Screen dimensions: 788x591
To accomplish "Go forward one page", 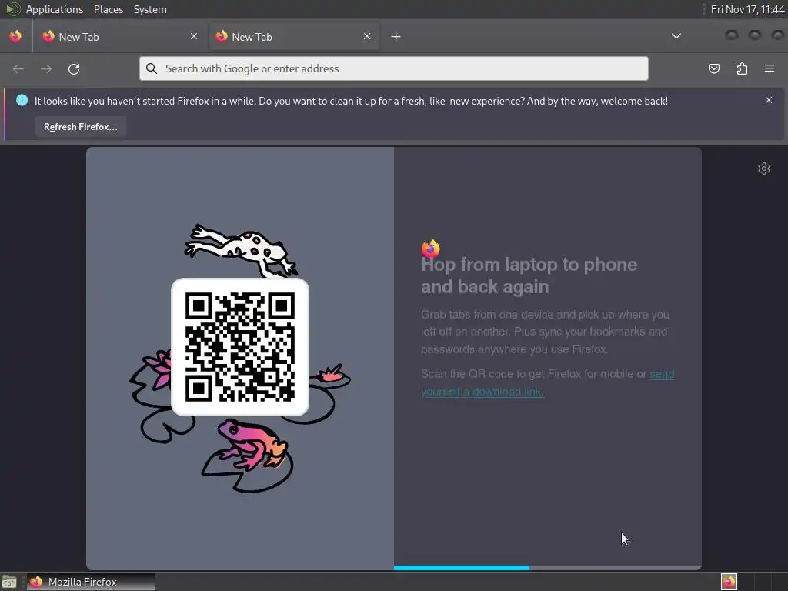I will coord(46,68).
